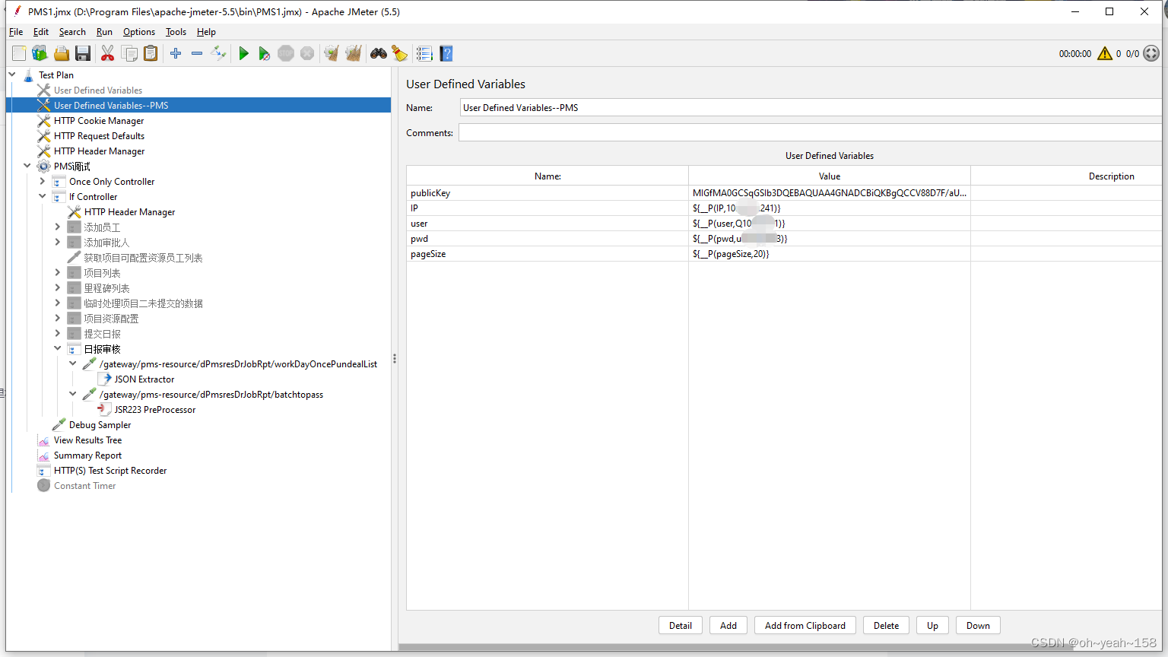
Task: Click the Add button below table
Action: (728, 625)
